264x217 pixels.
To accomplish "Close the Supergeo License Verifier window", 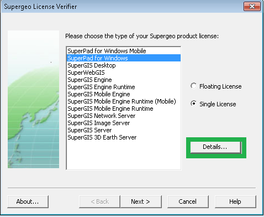I will (252, 7).
